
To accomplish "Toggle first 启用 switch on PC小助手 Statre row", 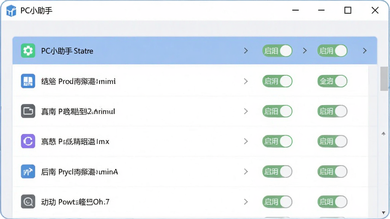I will point(277,51).
